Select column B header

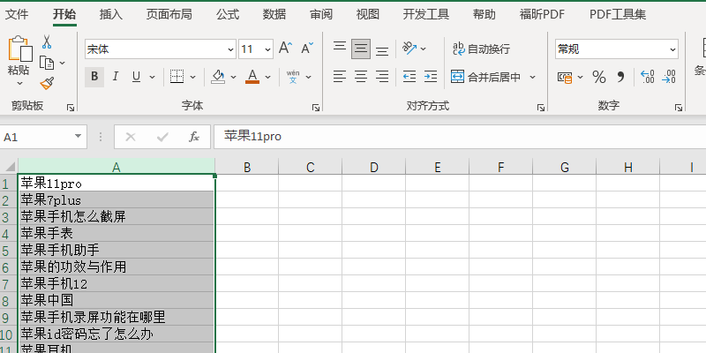(247, 168)
